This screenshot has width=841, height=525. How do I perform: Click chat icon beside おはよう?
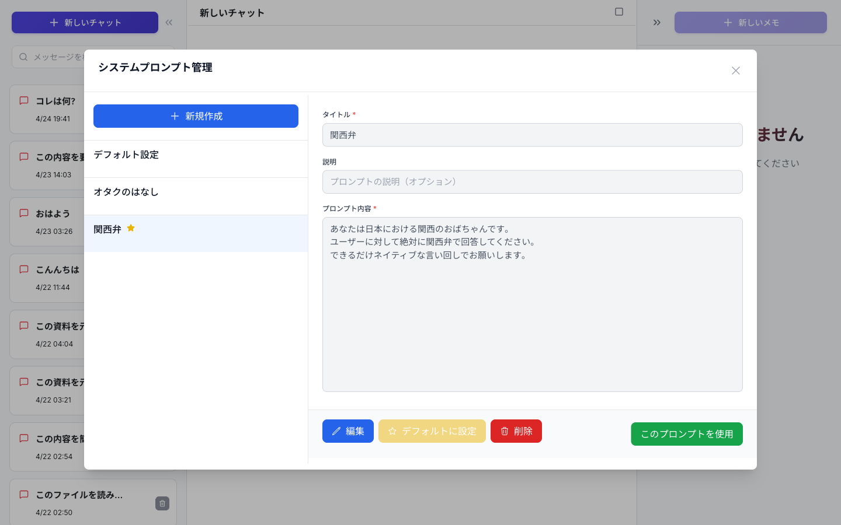click(24, 213)
